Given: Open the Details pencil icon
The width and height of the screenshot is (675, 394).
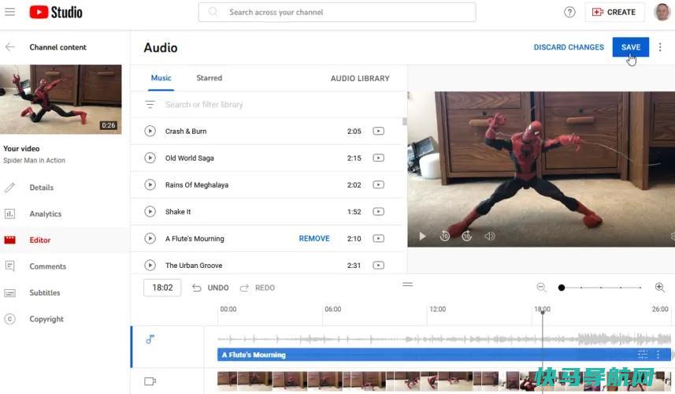Looking at the screenshot, I should 10,188.
